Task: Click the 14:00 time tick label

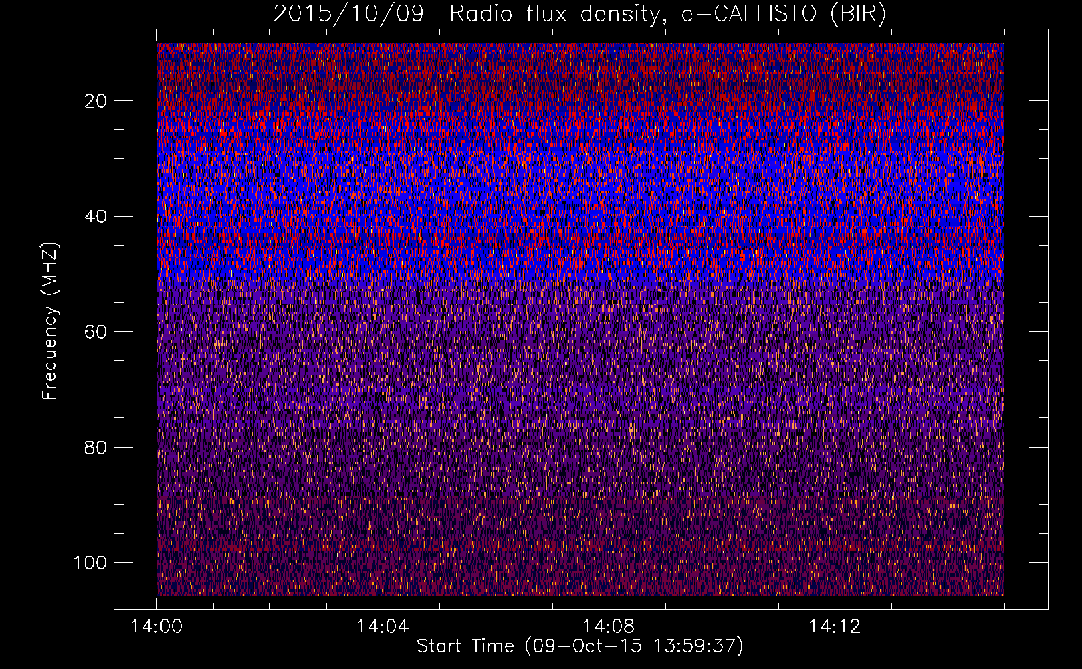Action: (x=156, y=627)
